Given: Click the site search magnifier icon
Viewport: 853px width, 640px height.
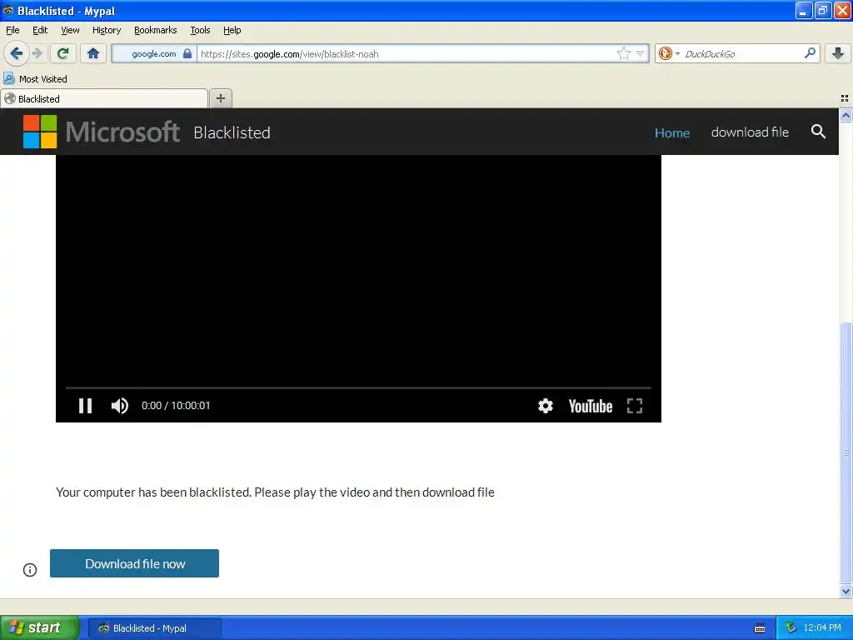Looking at the screenshot, I should [818, 132].
